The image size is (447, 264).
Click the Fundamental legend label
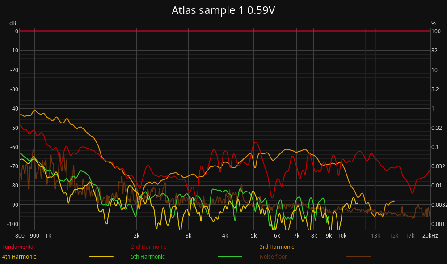(x=18, y=247)
